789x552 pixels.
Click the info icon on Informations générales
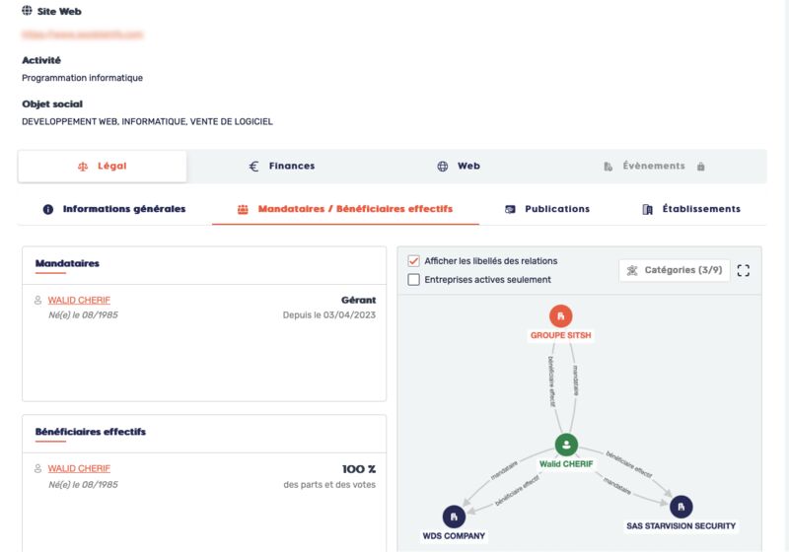47,210
